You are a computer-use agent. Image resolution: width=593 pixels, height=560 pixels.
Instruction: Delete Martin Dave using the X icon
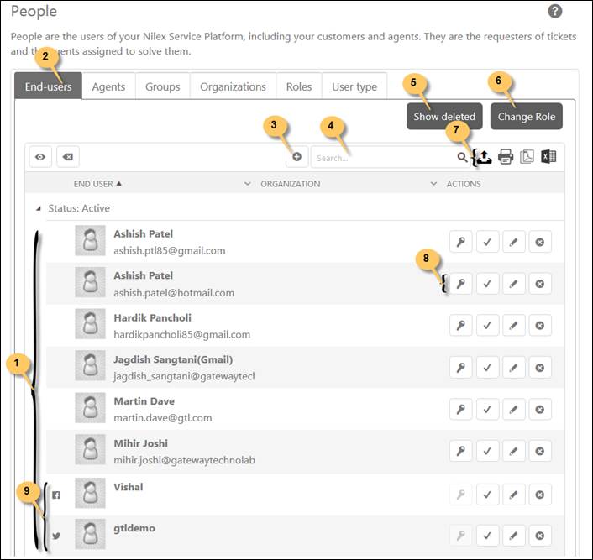click(539, 409)
